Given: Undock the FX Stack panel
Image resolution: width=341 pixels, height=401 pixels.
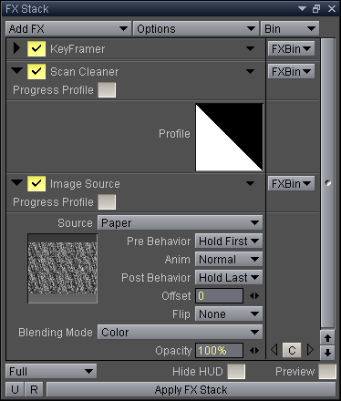Looking at the screenshot, I should click(x=316, y=9).
